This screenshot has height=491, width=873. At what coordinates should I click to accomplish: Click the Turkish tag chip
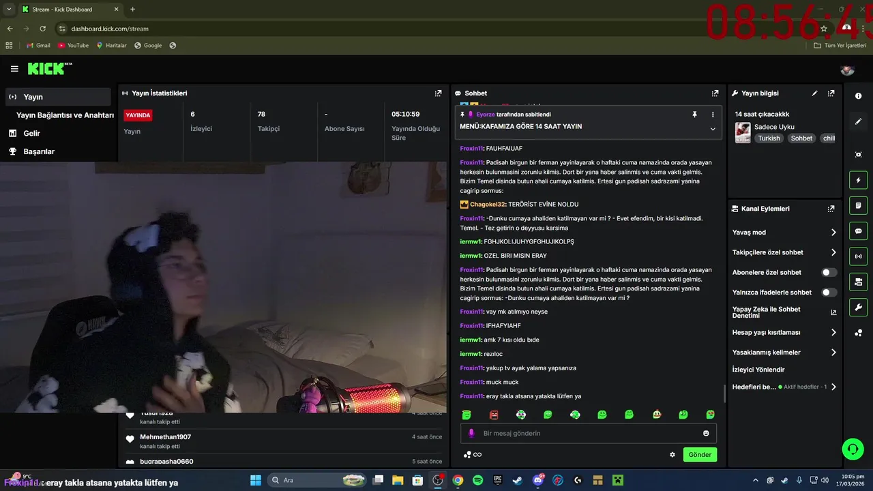click(x=769, y=138)
